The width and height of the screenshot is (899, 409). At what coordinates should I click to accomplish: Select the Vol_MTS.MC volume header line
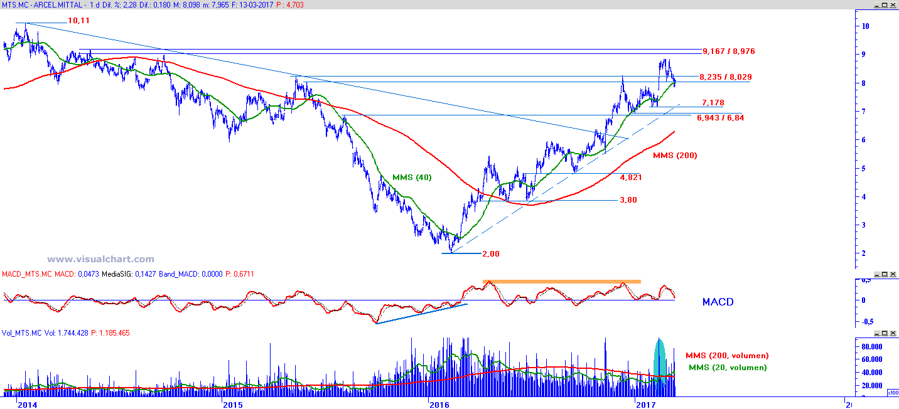tap(66, 333)
